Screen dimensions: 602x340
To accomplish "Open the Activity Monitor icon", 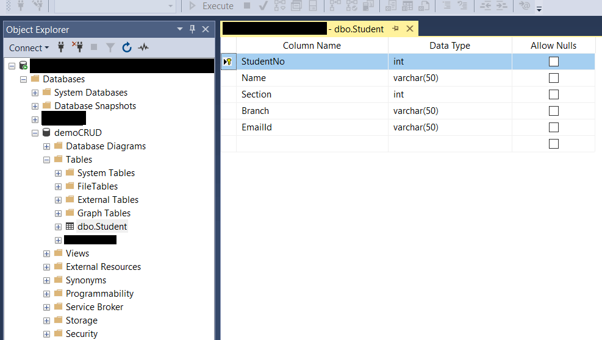I will pyautogui.click(x=143, y=48).
